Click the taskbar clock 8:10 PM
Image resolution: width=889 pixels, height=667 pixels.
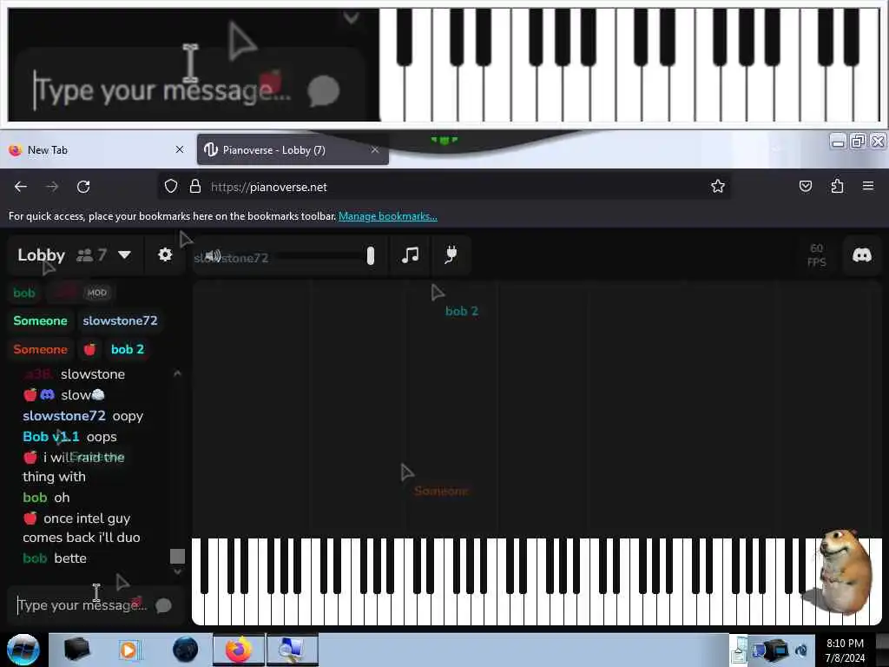845,644
